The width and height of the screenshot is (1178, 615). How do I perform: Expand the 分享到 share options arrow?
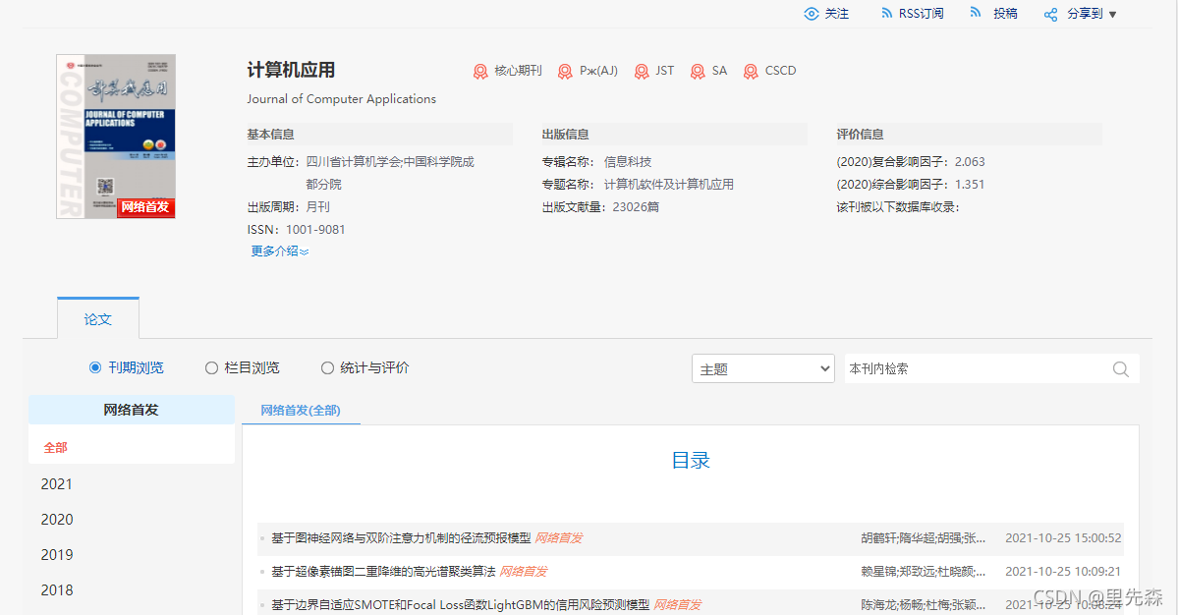pos(1111,13)
